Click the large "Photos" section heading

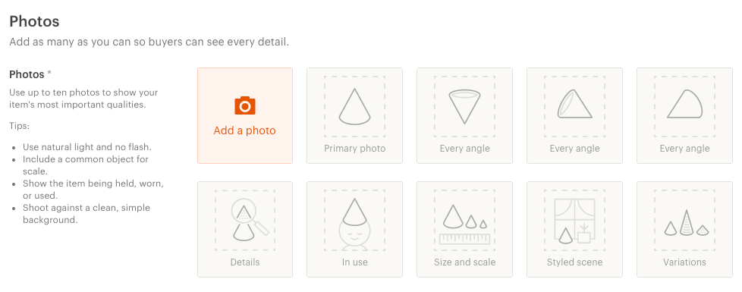pos(34,21)
